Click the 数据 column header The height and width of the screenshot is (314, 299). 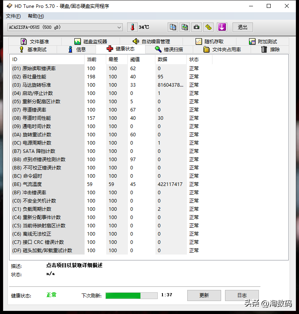coord(171,59)
